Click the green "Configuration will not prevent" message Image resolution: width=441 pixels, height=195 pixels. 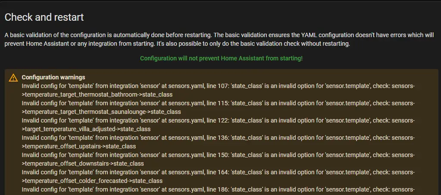coord(221,58)
